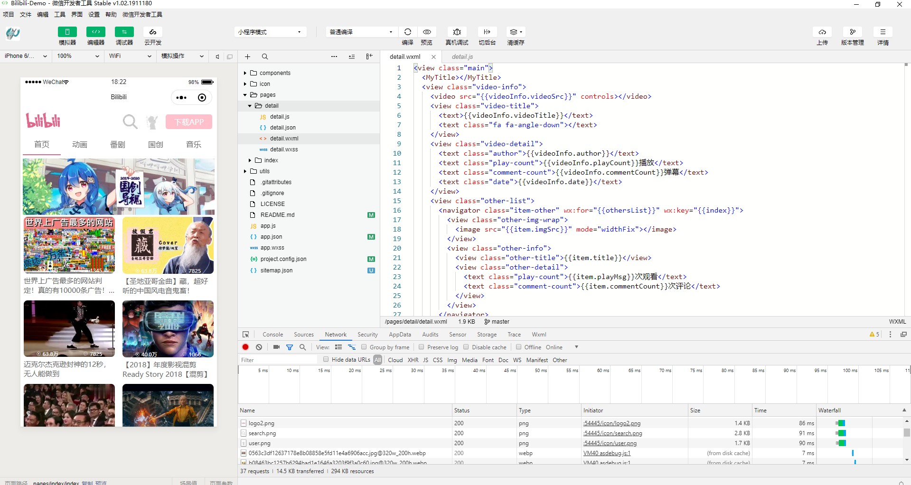Open file tree more options (ellipsis)
911x485 pixels.
(334, 56)
